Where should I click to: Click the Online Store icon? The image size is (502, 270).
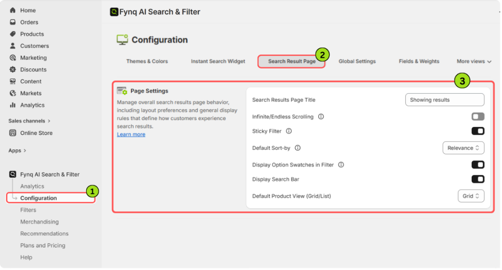(12, 133)
